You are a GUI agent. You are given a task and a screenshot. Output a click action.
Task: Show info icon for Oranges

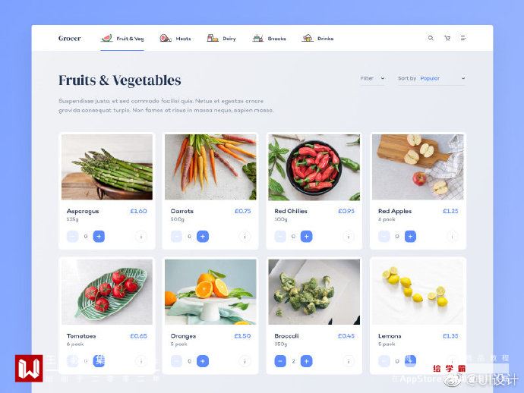pos(245,361)
